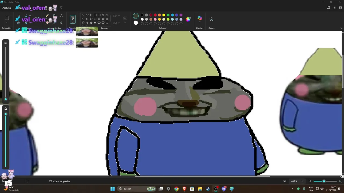Open Steam from the taskbar
344x193 pixels.
click(208, 189)
